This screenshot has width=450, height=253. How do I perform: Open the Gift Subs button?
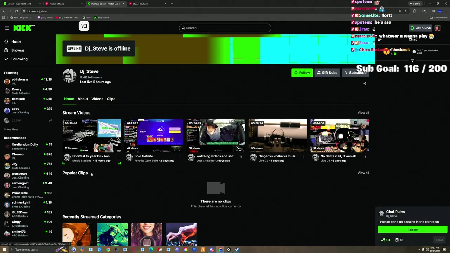(327, 73)
